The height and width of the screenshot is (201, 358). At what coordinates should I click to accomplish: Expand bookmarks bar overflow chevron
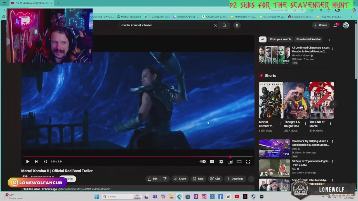(x=351, y=17)
